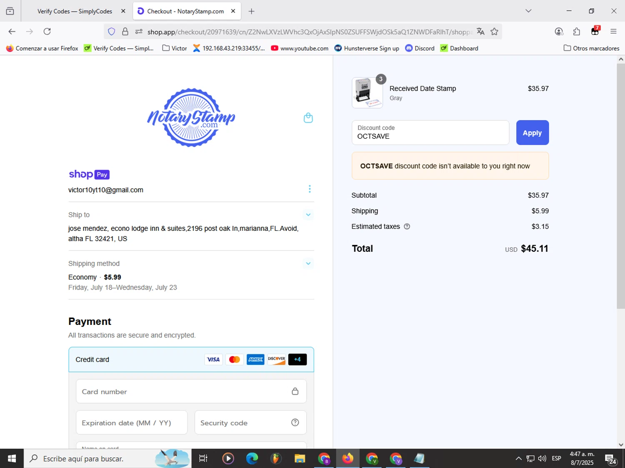Viewport: 625px width, 468px height.
Task: Open the Victor bookmarks folder
Action: (175, 48)
